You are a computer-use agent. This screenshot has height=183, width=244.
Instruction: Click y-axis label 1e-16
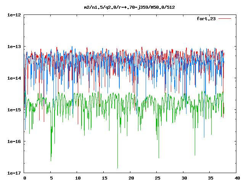(14, 141)
